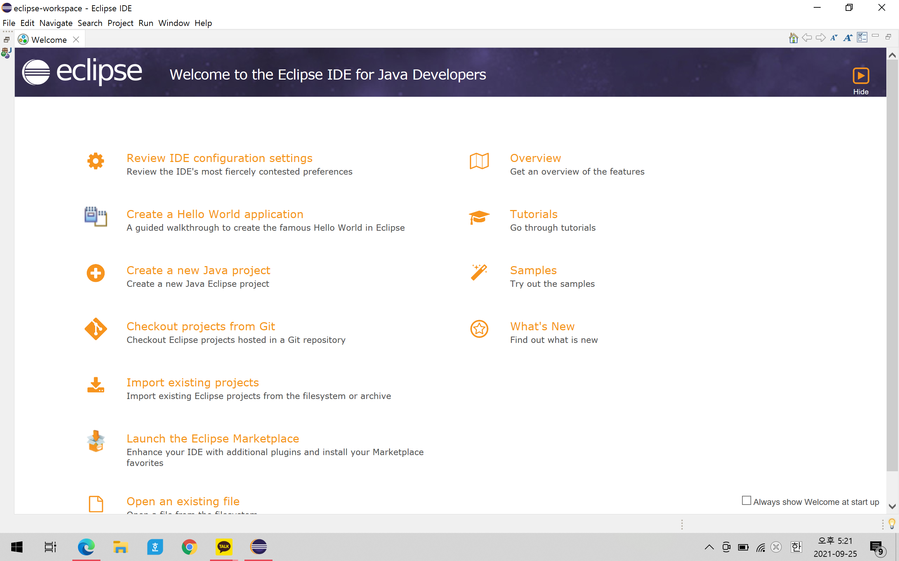Click the graduation cap Tutorials icon

click(479, 217)
